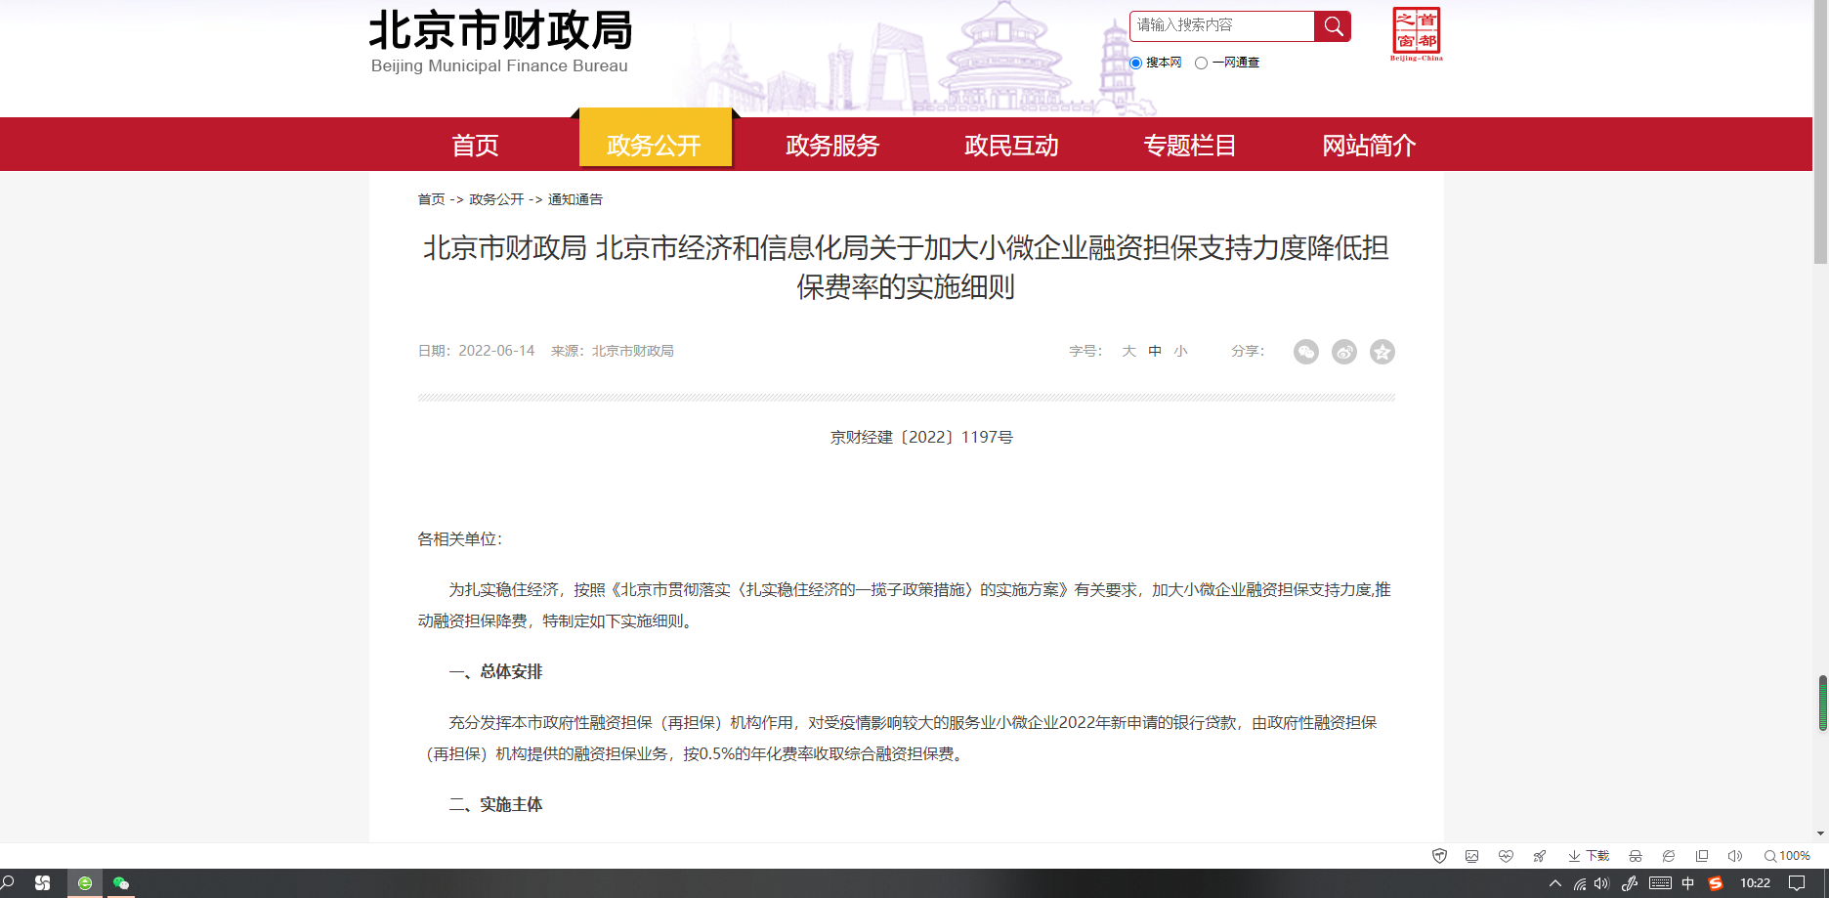Share article via WeChat icon
The image size is (1829, 898).
(1306, 352)
